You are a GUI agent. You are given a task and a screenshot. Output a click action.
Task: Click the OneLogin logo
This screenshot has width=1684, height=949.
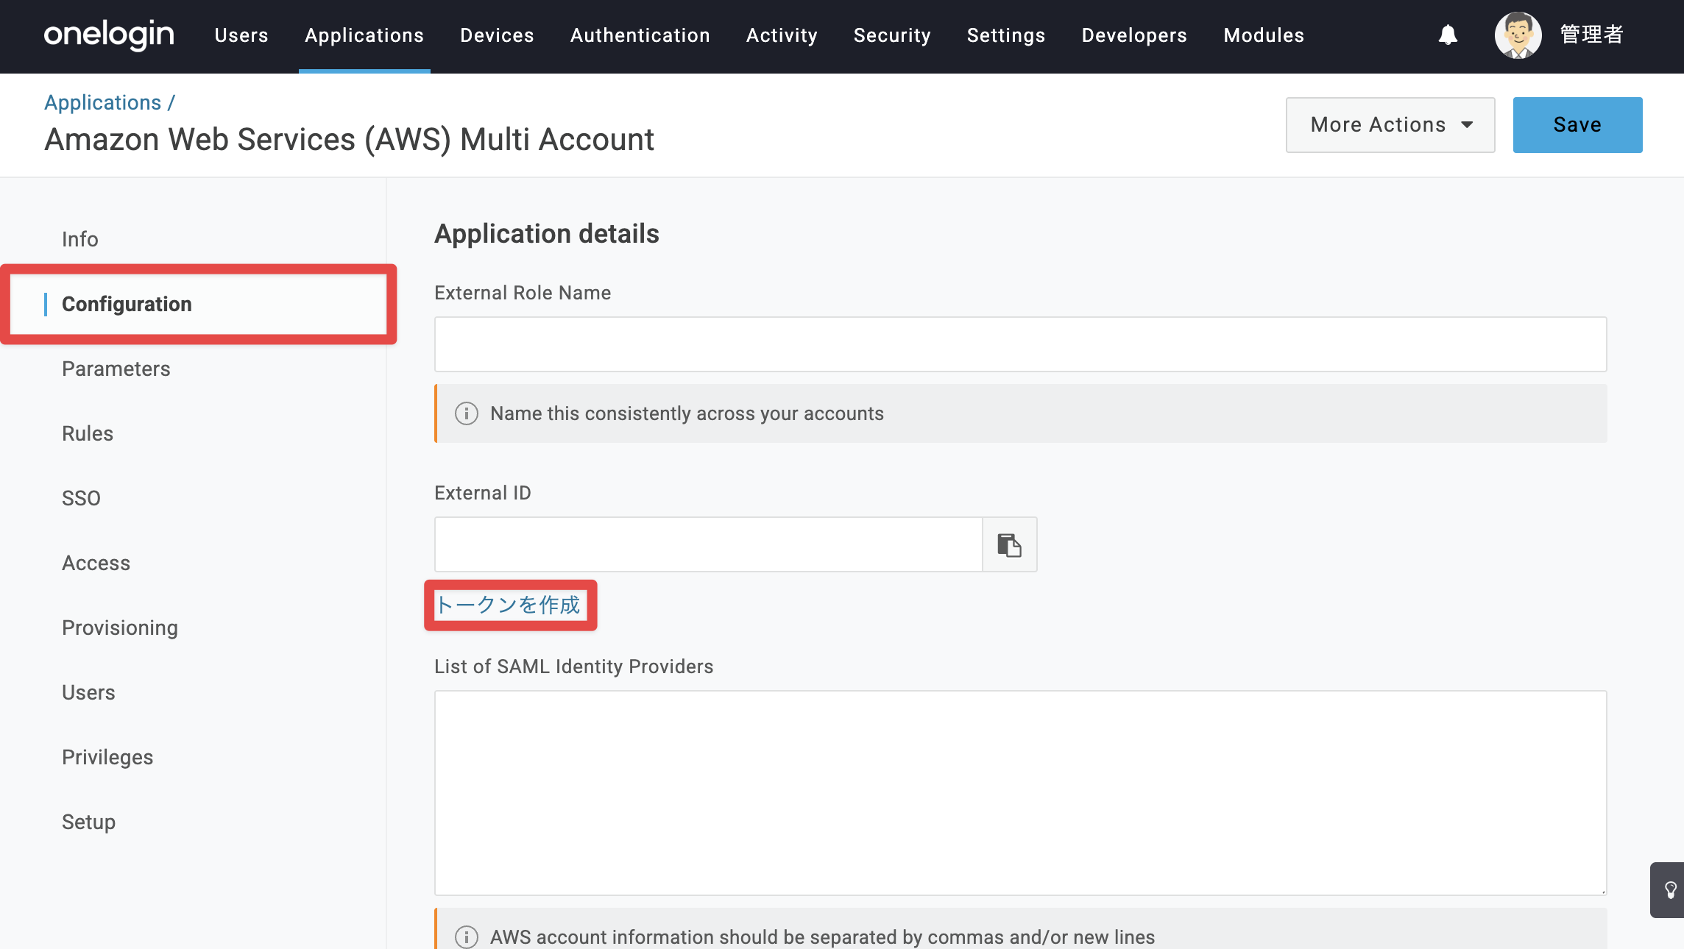click(109, 35)
